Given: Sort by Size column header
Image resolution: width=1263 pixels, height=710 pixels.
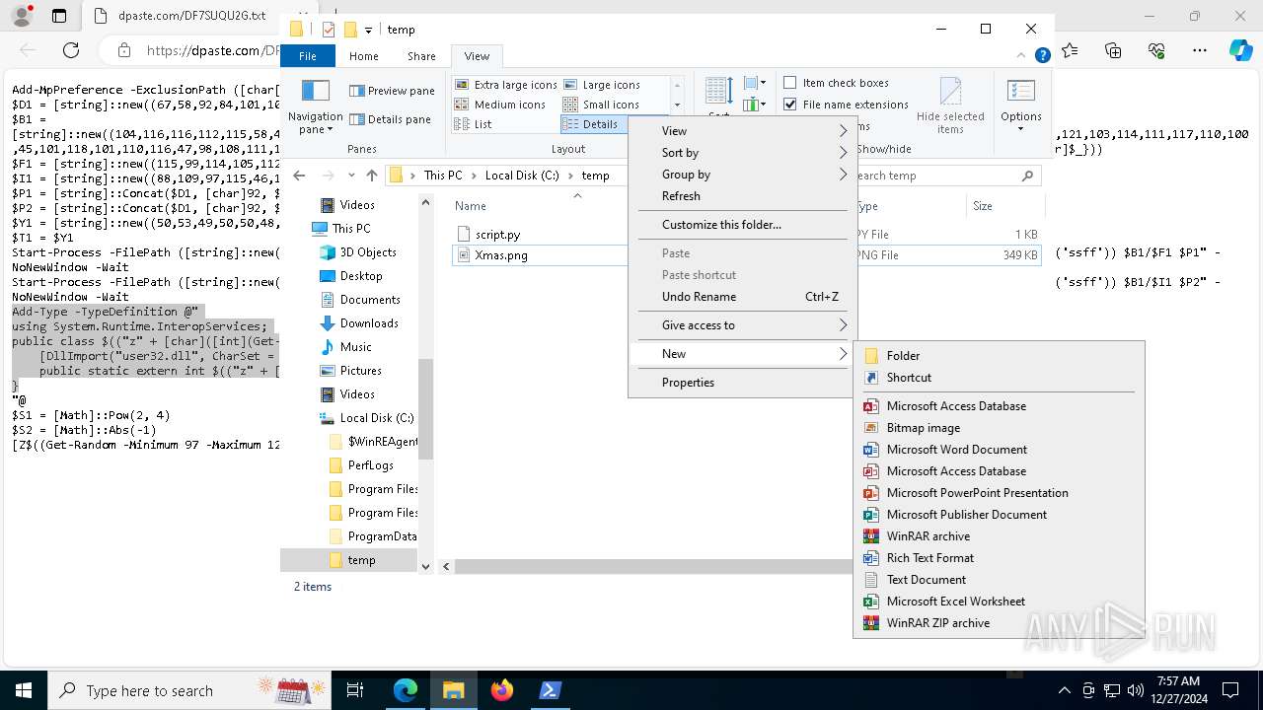Looking at the screenshot, I should click(x=1004, y=206).
